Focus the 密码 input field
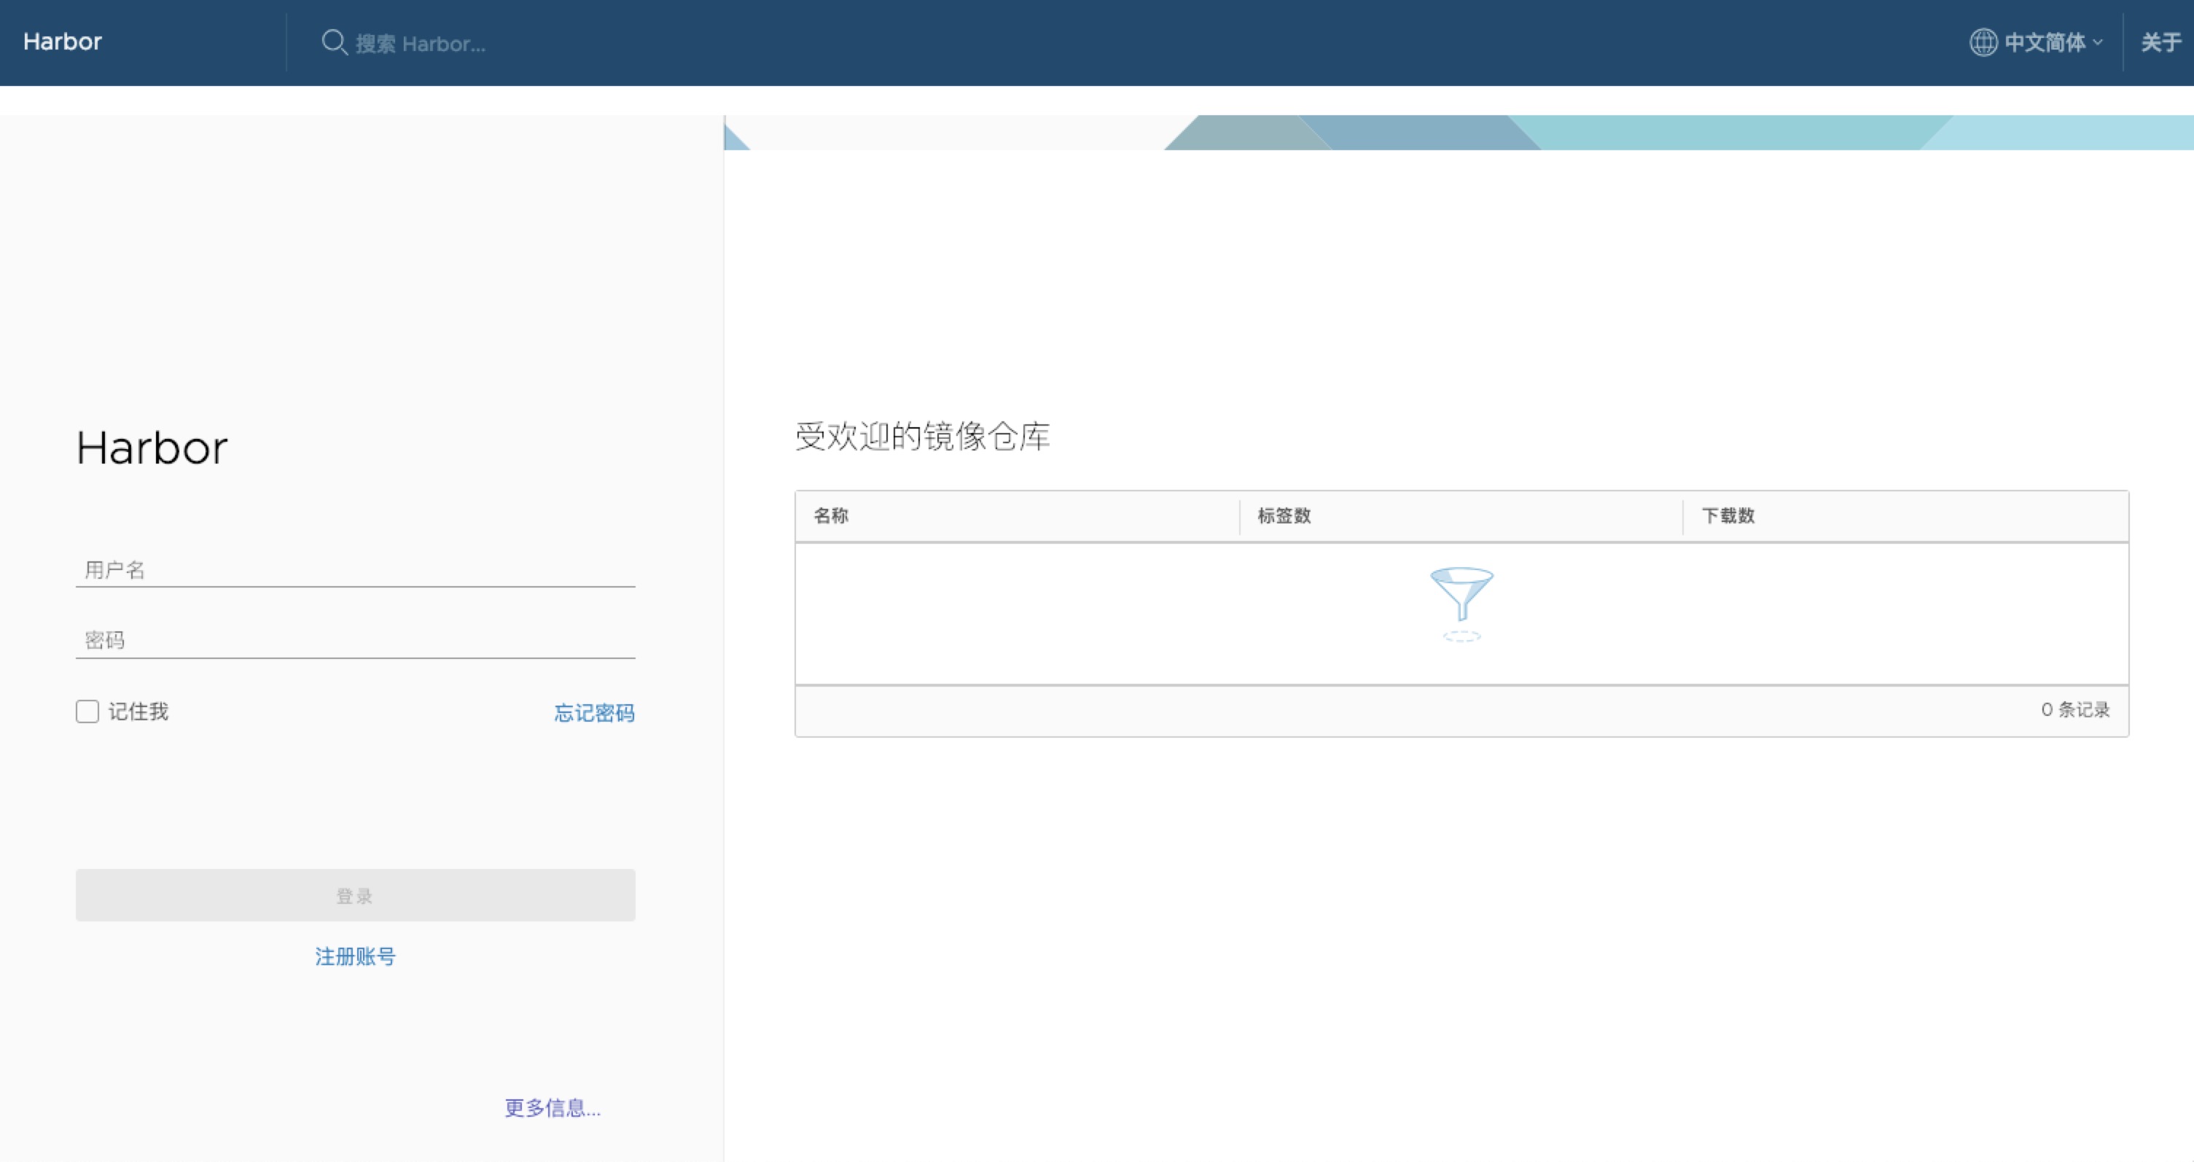Image resolution: width=2194 pixels, height=1162 pixels. tap(355, 640)
